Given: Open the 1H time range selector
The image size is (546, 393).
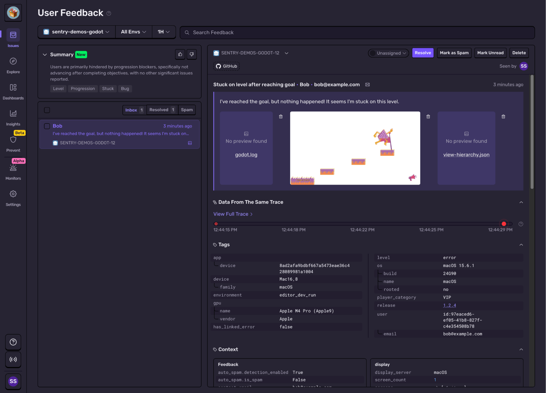Looking at the screenshot, I should pos(163,32).
